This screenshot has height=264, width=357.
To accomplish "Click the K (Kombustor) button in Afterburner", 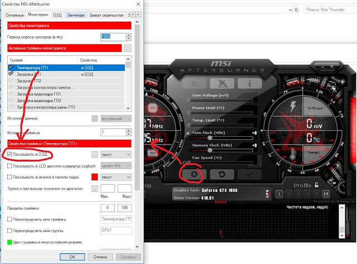I will (x=194, y=83).
